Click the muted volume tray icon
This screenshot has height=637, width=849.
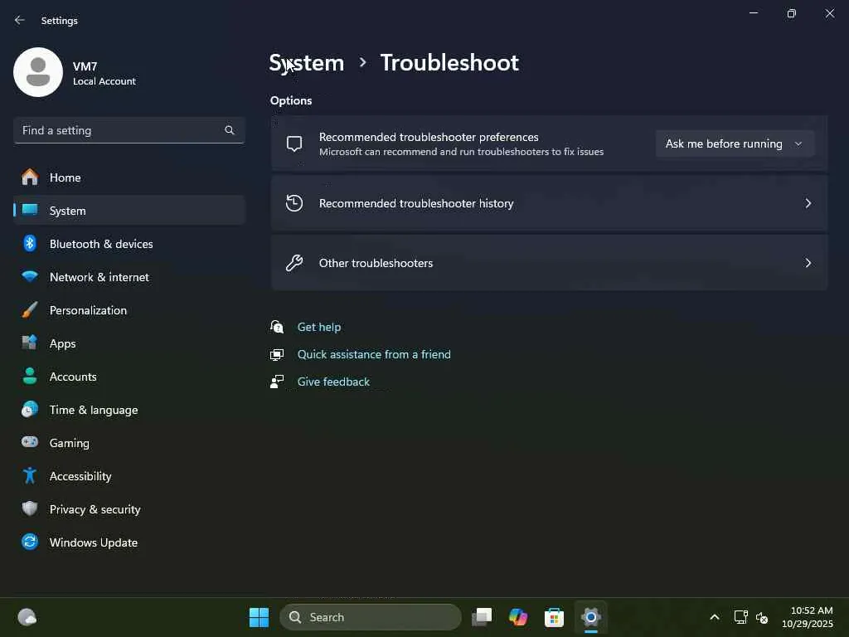(763, 617)
